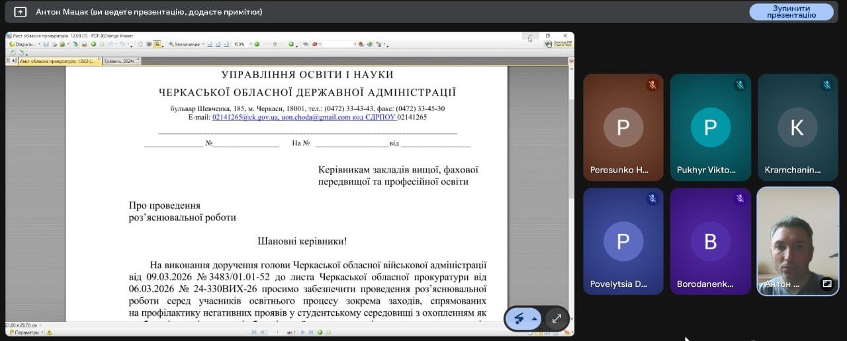This screenshot has height=341, width=847.
Task: Click the green zoom out circle button
Action: 257,44
